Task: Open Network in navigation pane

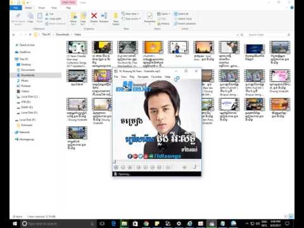Action: click(x=22, y=132)
